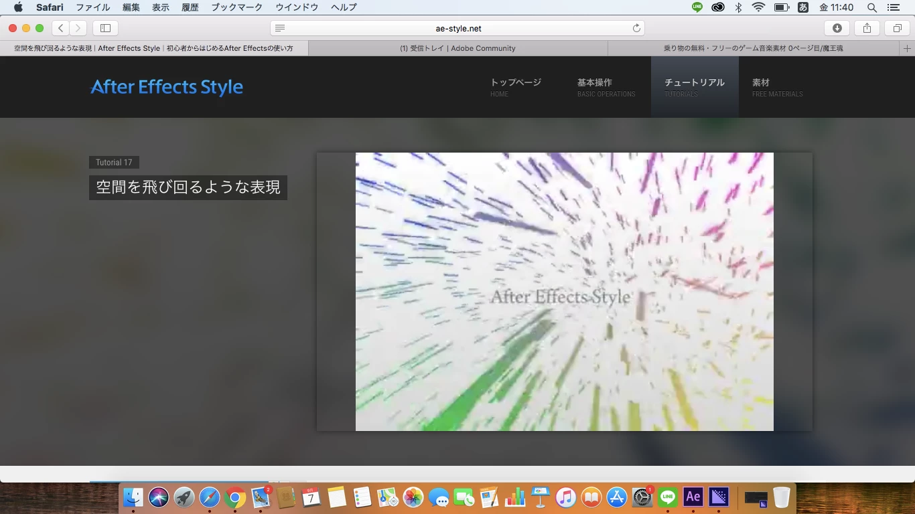Switch to the 魔王魂 game music tab

click(x=754, y=48)
